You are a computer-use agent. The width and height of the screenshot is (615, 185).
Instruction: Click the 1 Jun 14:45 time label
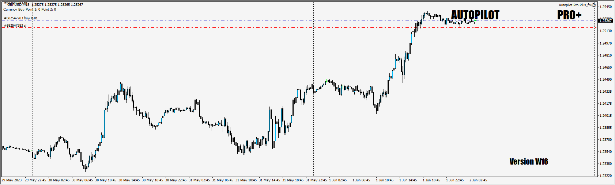tap(408, 180)
